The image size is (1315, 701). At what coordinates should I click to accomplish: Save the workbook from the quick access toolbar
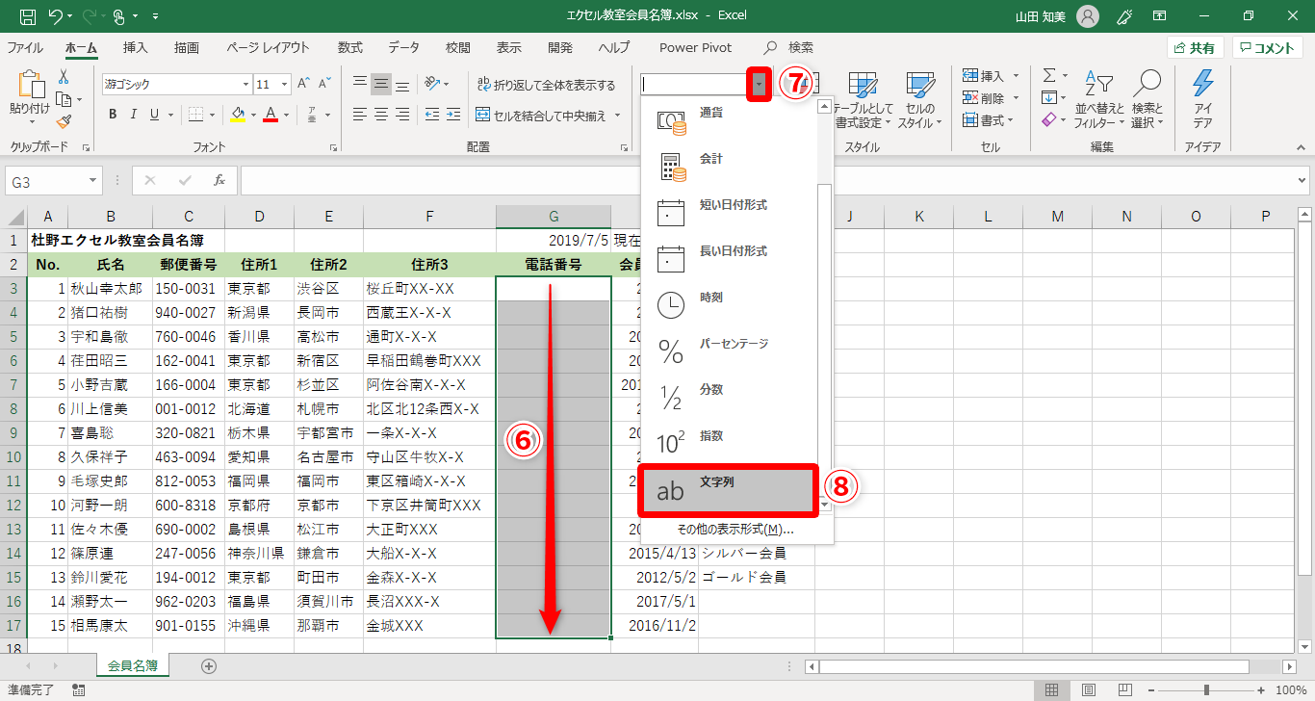[x=28, y=16]
